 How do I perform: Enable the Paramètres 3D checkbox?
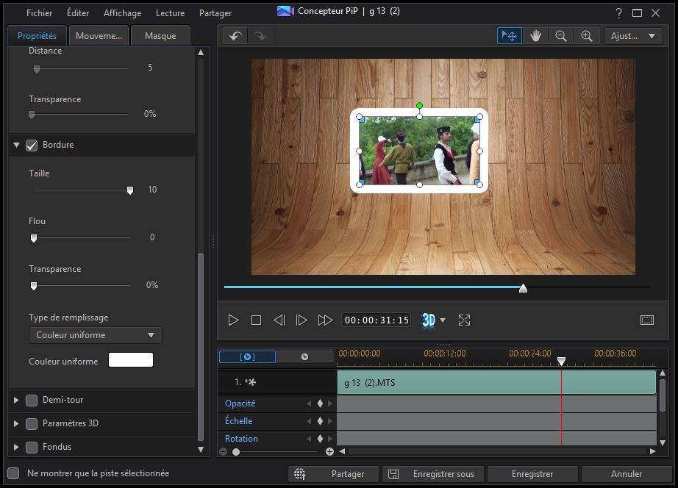click(x=32, y=424)
